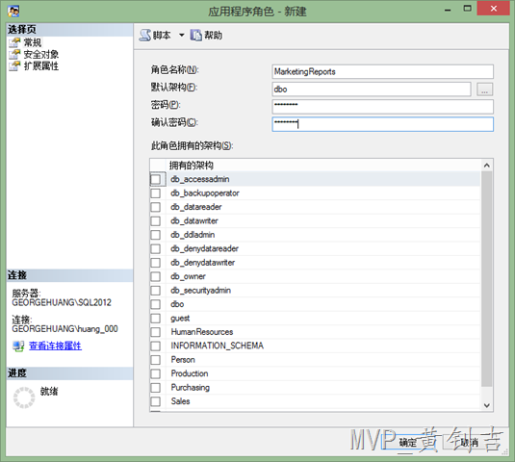Check the guest schema checkbox

pos(156,319)
